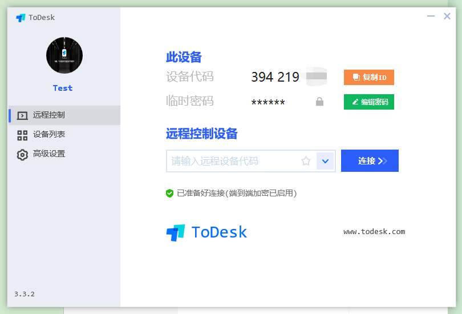The height and width of the screenshot is (314, 462).
Task: Click the 编辑密码 button
Action: coord(369,102)
